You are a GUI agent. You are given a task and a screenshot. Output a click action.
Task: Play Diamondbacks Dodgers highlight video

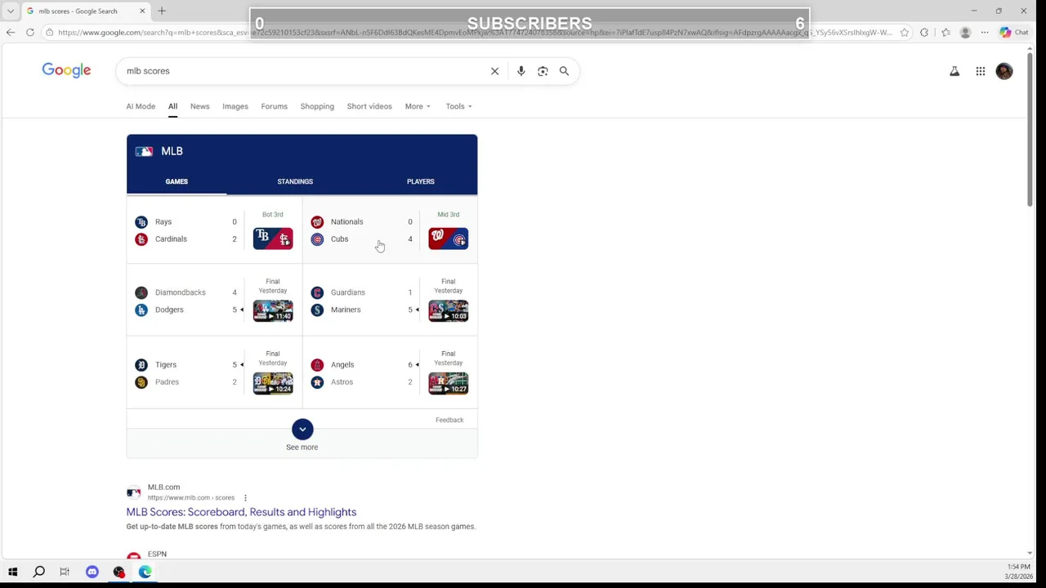tap(273, 311)
